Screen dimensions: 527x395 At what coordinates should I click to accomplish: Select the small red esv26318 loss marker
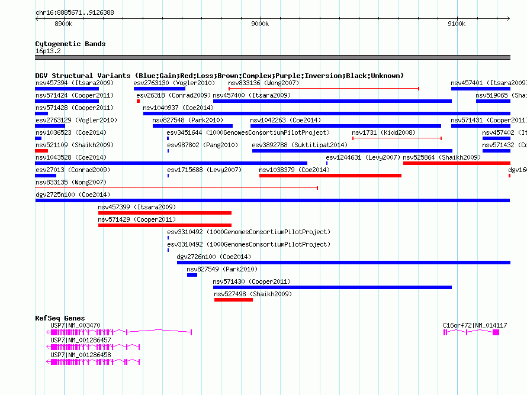(x=138, y=101)
